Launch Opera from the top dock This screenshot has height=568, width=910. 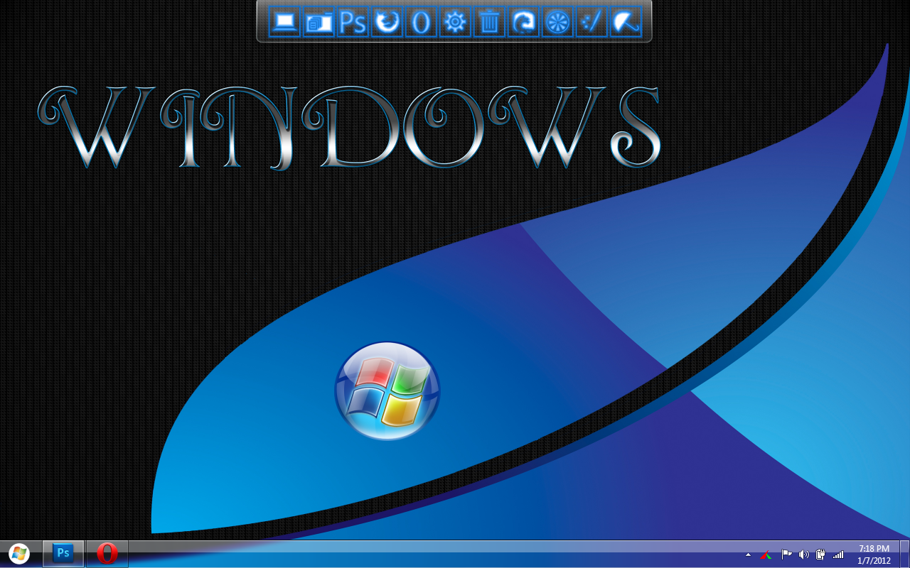[x=422, y=22]
